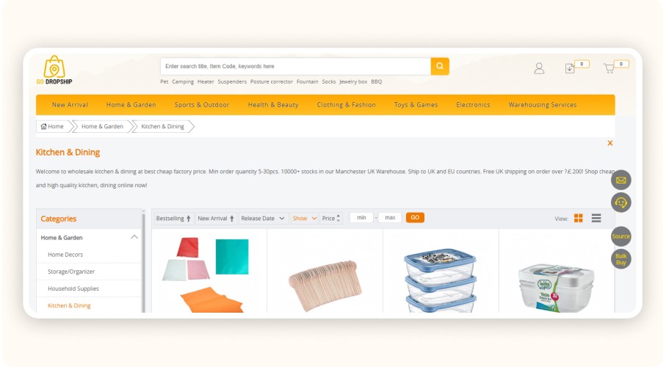The image size is (666, 367).
Task: Click the min price input
Action: pos(361,217)
